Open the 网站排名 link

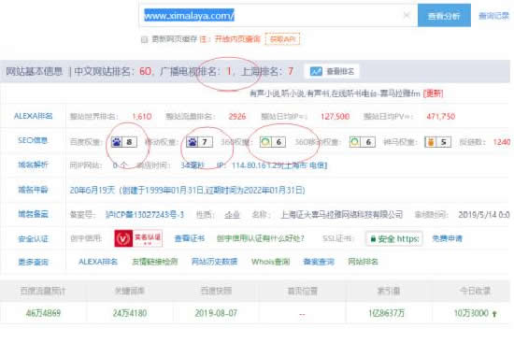(x=363, y=262)
